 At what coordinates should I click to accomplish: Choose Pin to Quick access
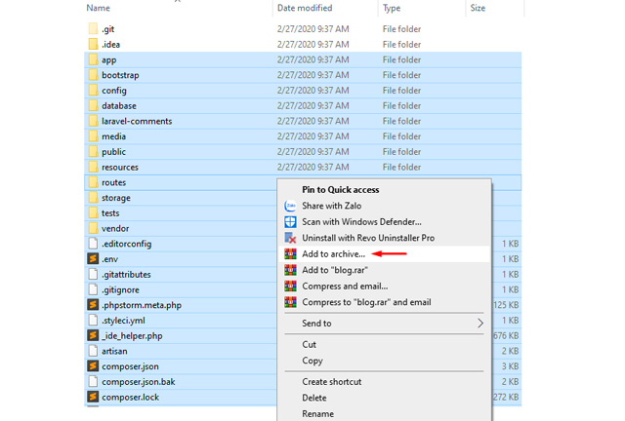point(341,190)
